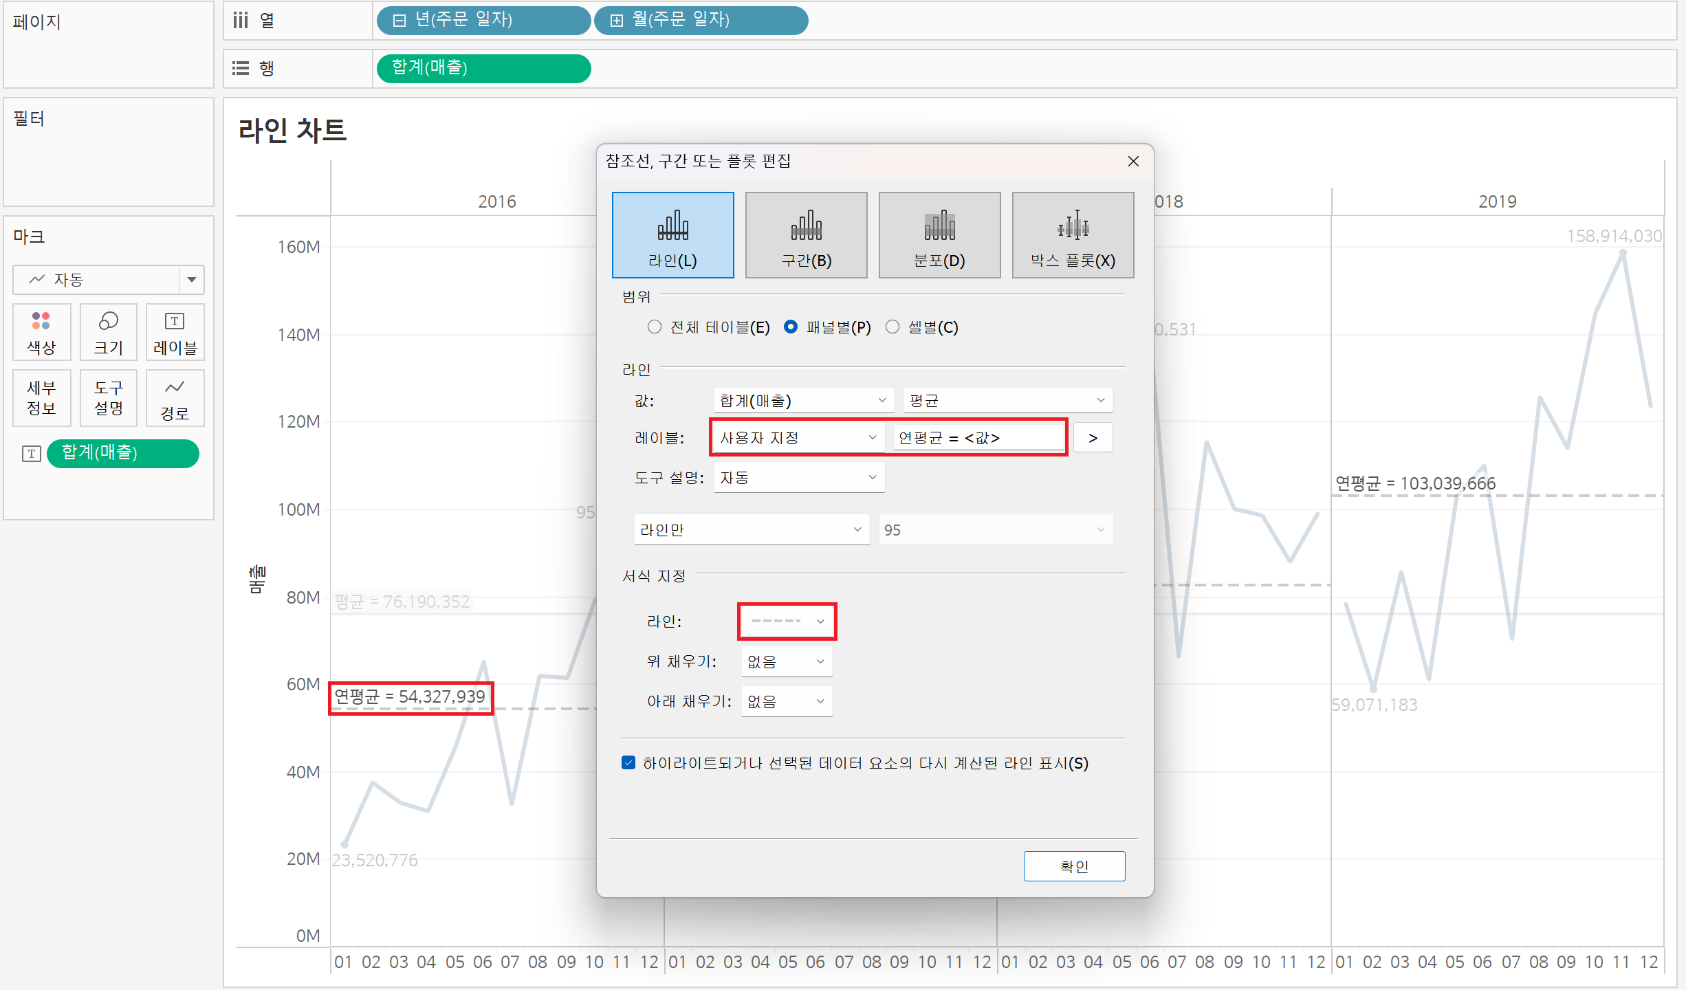Open the 사용자 지정 label dropdown
1686x990 pixels.
(x=798, y=438)
